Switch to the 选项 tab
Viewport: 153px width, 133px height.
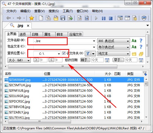24,34
